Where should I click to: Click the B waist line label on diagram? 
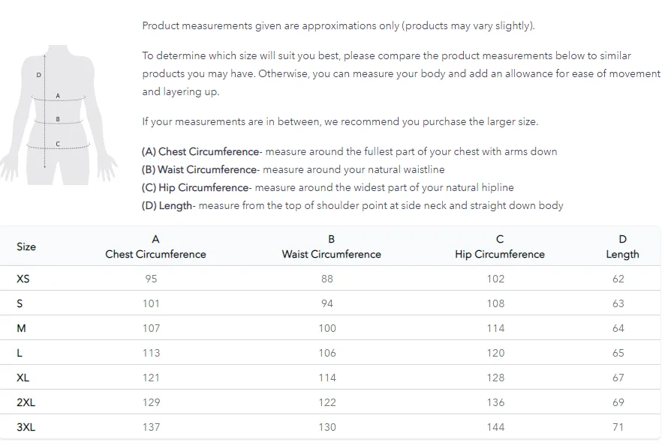click(58, 119)
